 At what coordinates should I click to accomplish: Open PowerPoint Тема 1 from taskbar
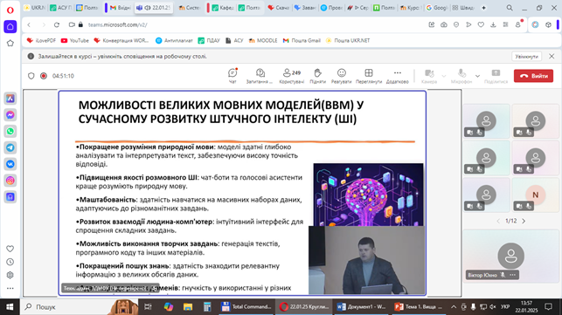coord(419,307)
